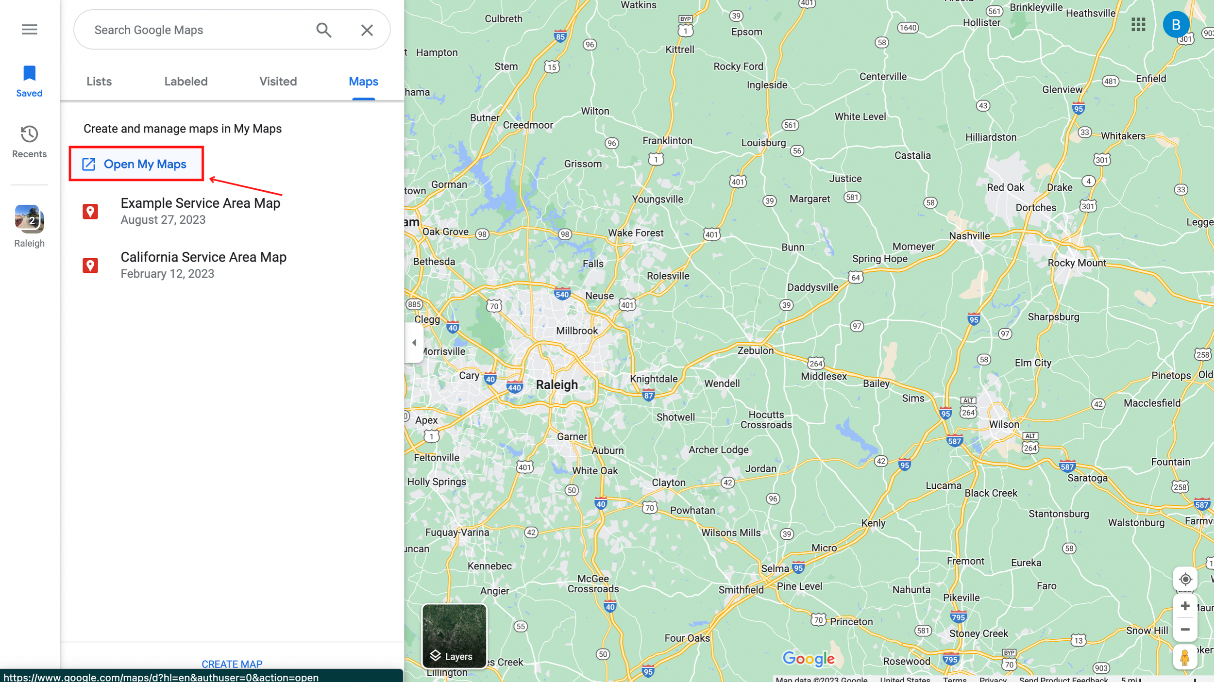1214x682 pixels.
Task: Click the Clayton label on map
Action: pos(669,482)
